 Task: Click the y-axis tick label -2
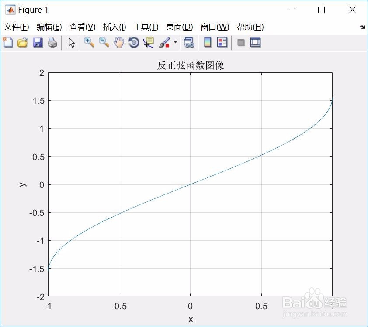click(40, 297)
